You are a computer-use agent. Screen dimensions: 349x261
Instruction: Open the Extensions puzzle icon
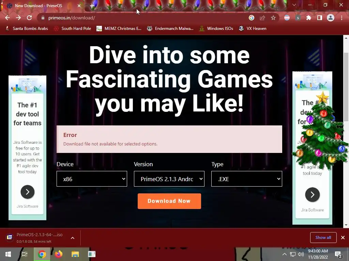coord(309,18)
